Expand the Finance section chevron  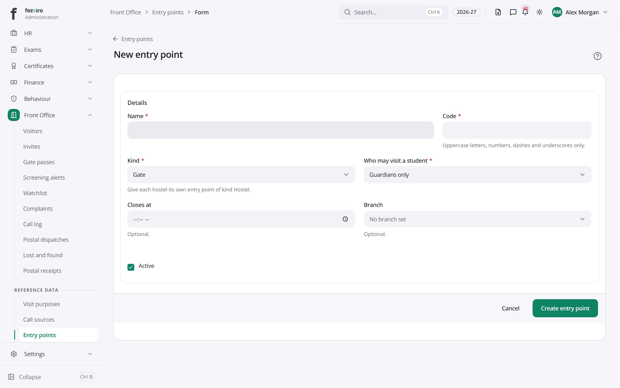coord(90,82)
